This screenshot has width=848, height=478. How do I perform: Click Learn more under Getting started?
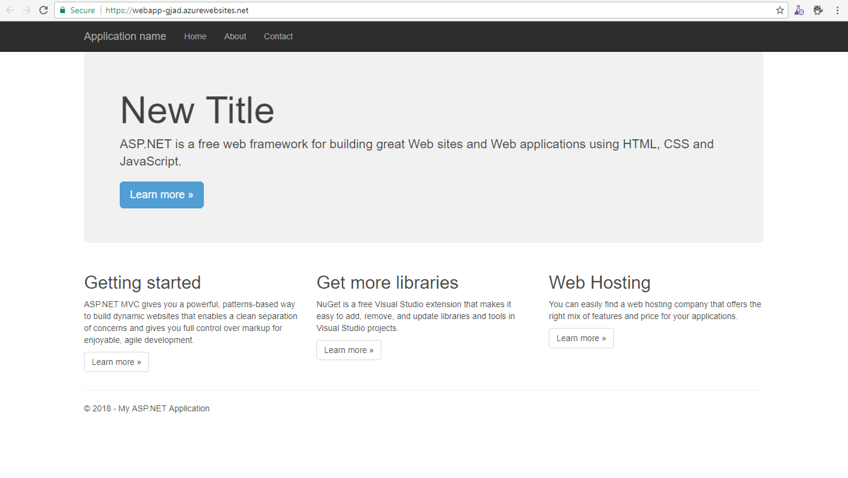tap(116, 362)
